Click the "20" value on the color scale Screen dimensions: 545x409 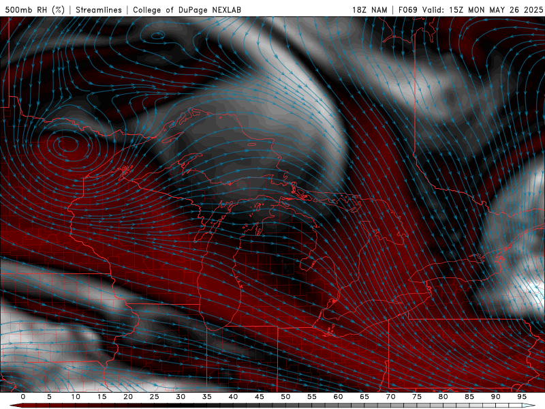[128, 397]
